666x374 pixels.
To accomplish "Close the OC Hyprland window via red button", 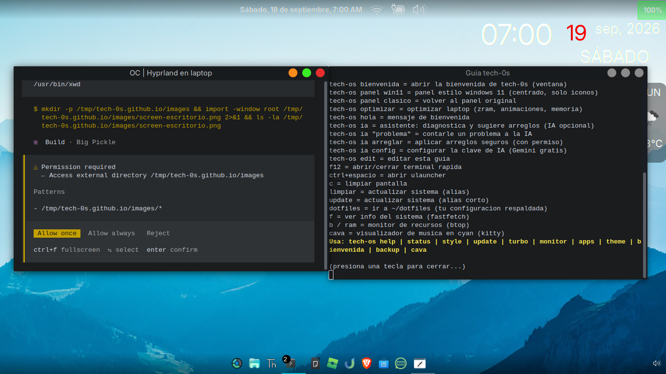I will pos(320,73).
